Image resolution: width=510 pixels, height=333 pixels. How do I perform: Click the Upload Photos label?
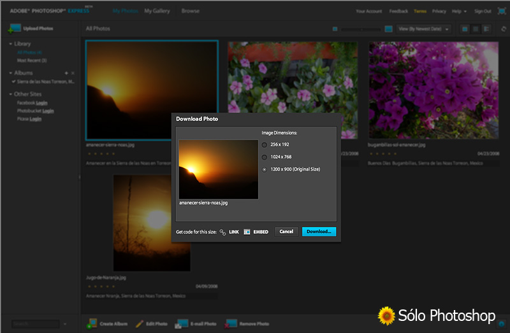38,29
